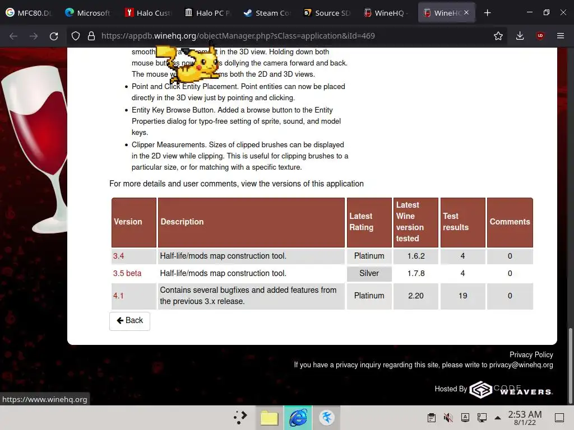Open the Firefox application menu

pyautogui.click(x=560, y=36)
